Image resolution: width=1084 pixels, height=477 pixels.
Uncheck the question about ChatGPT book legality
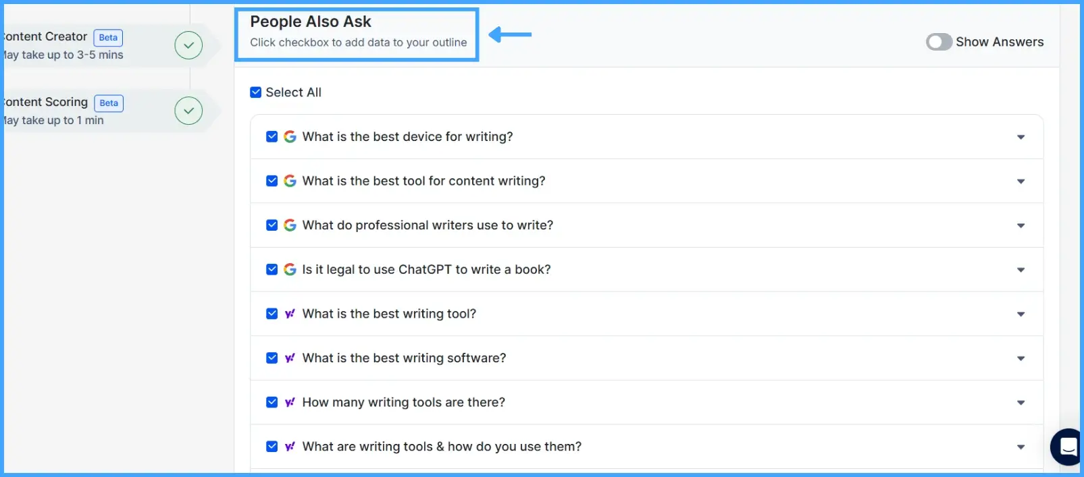(x=272, y=269)
